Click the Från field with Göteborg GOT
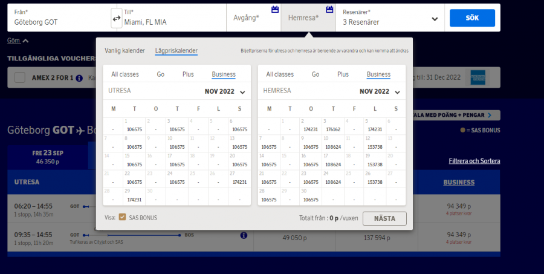The height and width of the screenshot is (274, 544). tap(57, 18)
